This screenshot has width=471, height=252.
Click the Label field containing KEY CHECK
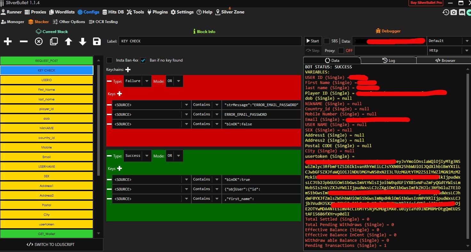click(210, 41)
